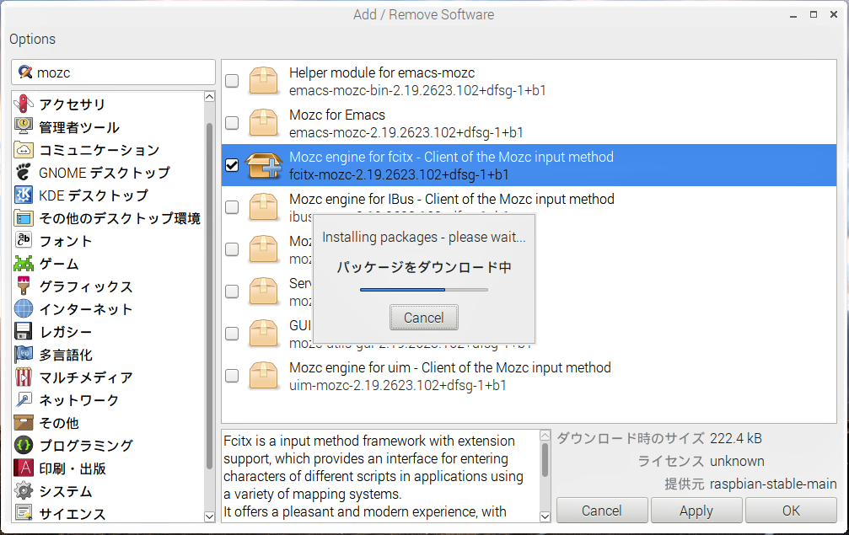
Task: Click the description pane scroll-up arrow
Action: pyautogui.click(x=545, y=436)
